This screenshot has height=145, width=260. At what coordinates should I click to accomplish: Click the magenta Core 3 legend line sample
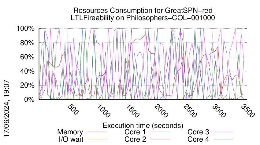(223, 132)
